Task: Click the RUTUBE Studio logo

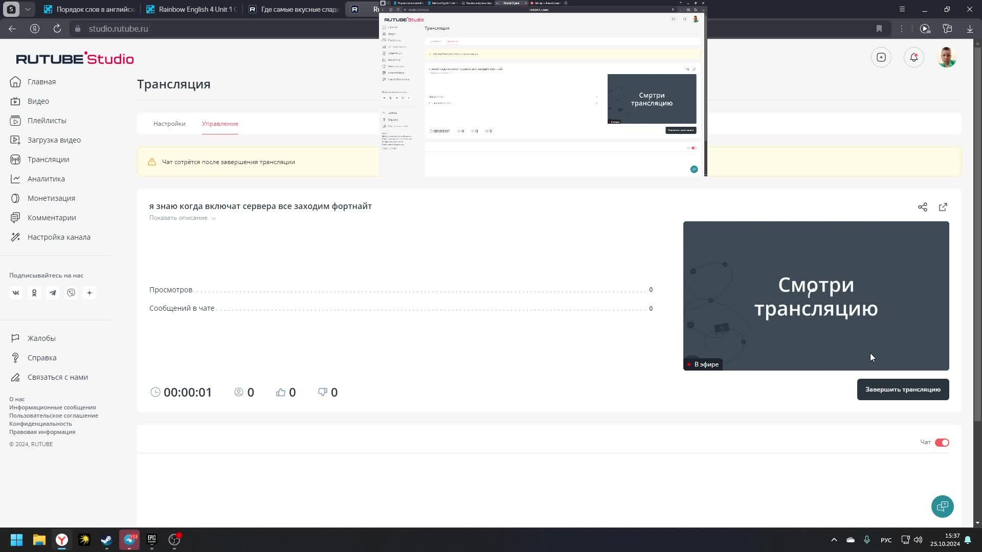Action: pos(75,58)
